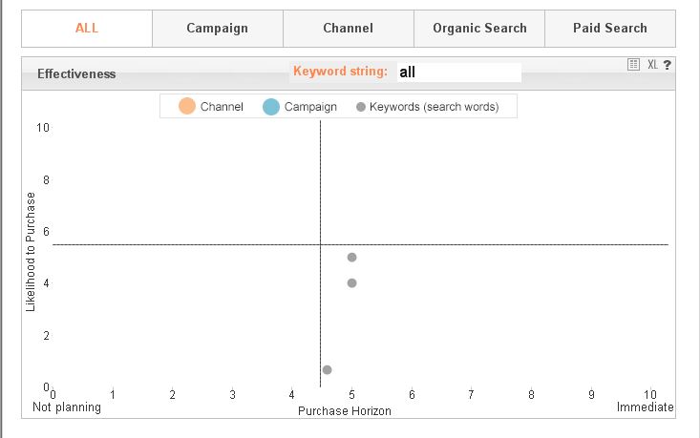Toggle the Campaign legend circle

click(x=271, y=106)
